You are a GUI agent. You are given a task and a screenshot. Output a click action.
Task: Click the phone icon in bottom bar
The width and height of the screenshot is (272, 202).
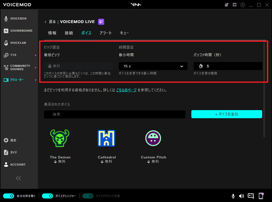coord(261,196)
